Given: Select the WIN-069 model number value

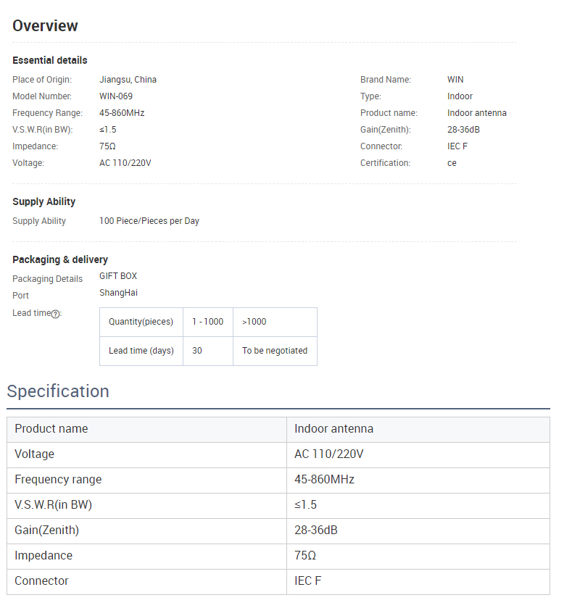Looking at the screenshot, I should (116, 96).
